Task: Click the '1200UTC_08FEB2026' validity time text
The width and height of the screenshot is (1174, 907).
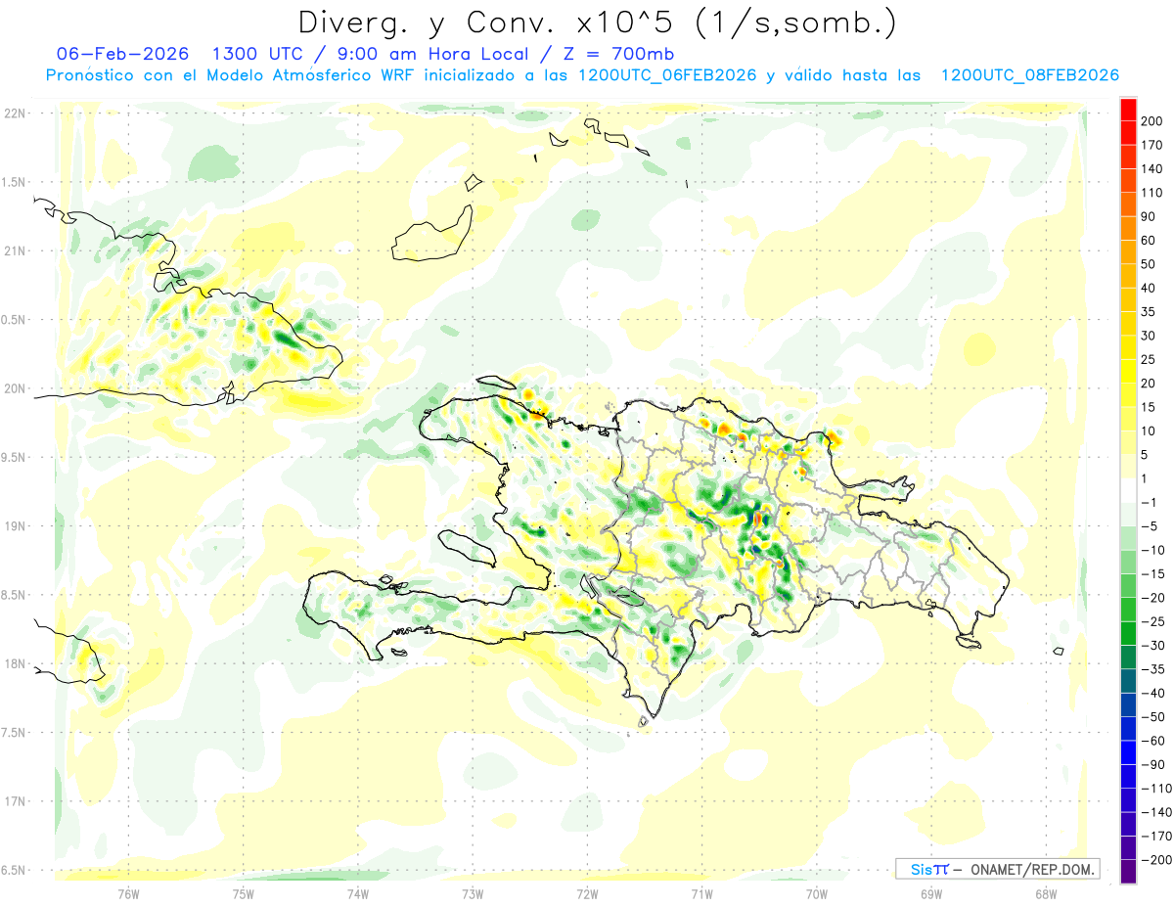Action: coord(1029,75)
